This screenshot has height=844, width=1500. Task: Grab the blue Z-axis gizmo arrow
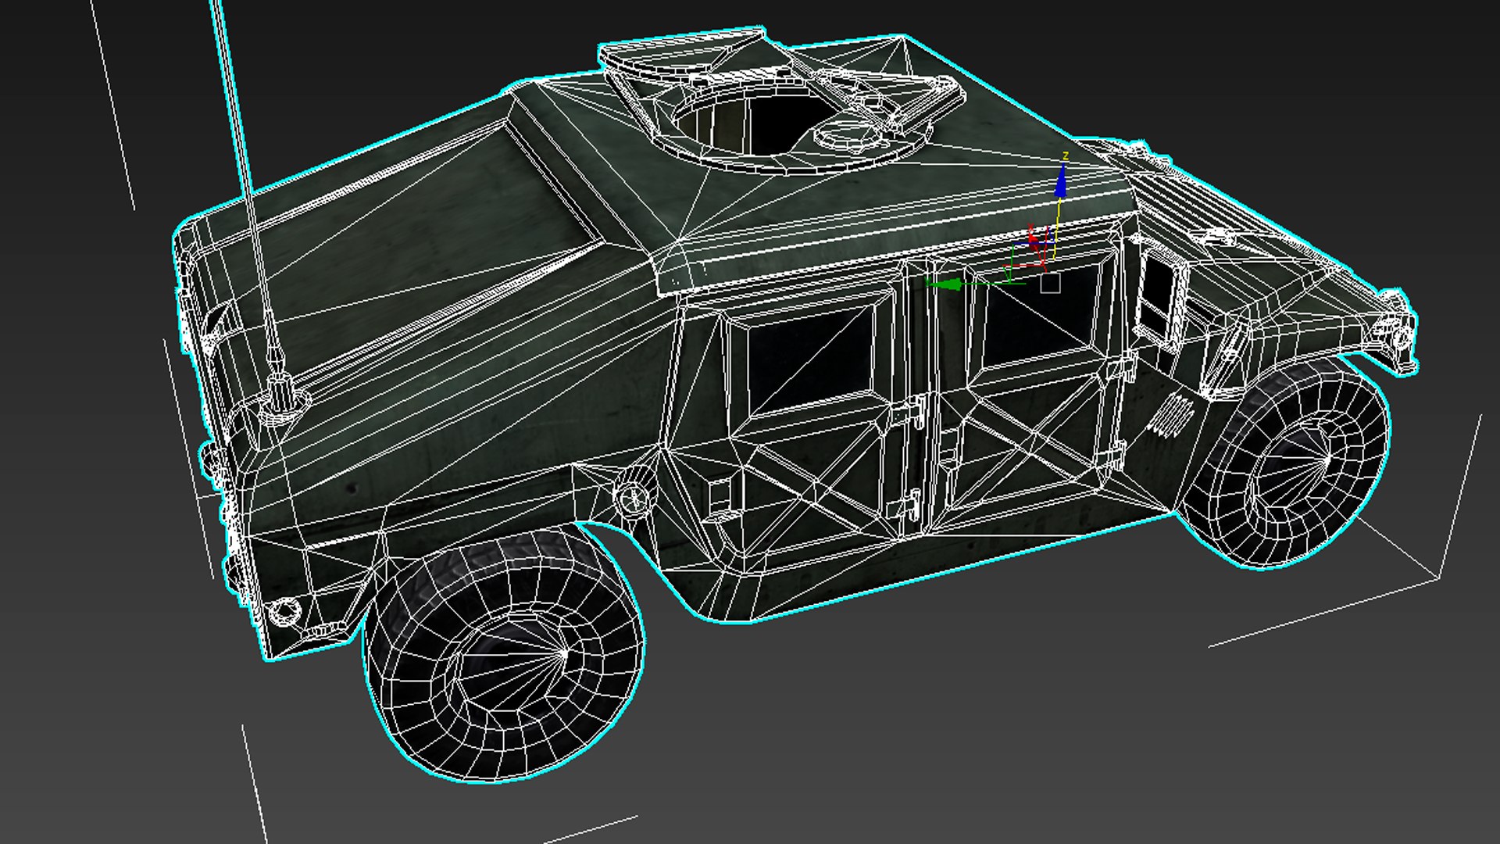[x=1061, y=182]
